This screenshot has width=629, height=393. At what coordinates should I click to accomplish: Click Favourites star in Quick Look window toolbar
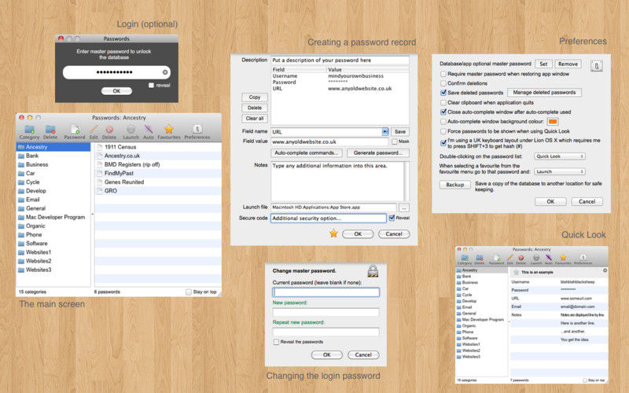(x=563, y=258)
